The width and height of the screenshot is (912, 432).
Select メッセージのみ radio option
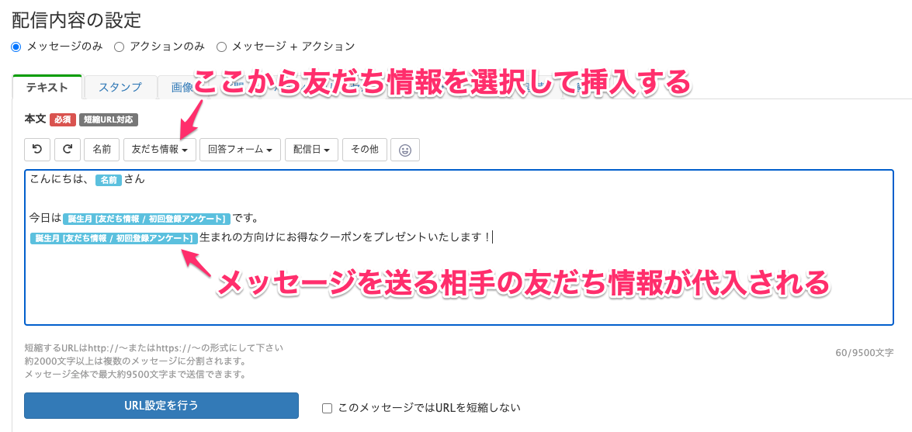click(x=16, y=47)
